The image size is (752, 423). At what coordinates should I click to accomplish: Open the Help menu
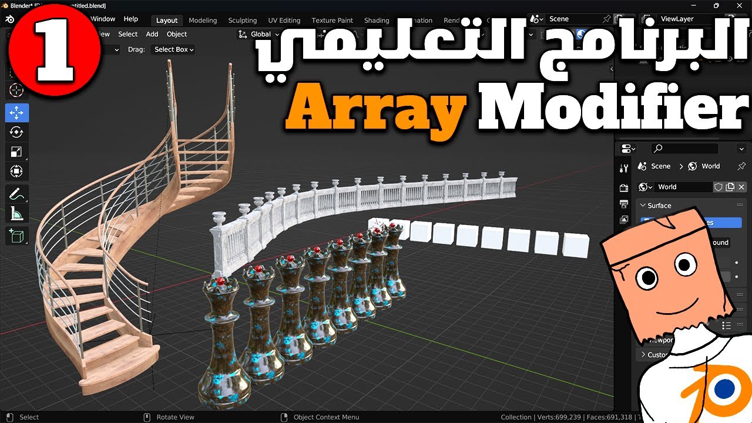pos(130,19)
